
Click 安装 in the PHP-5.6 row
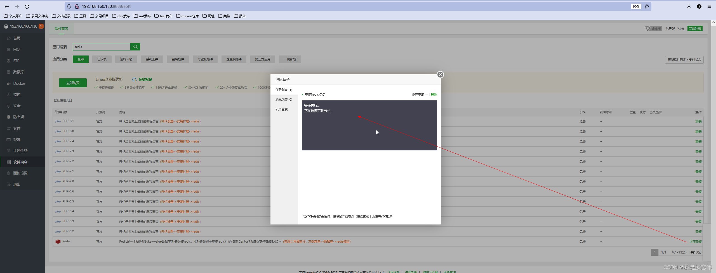[698, 192]
